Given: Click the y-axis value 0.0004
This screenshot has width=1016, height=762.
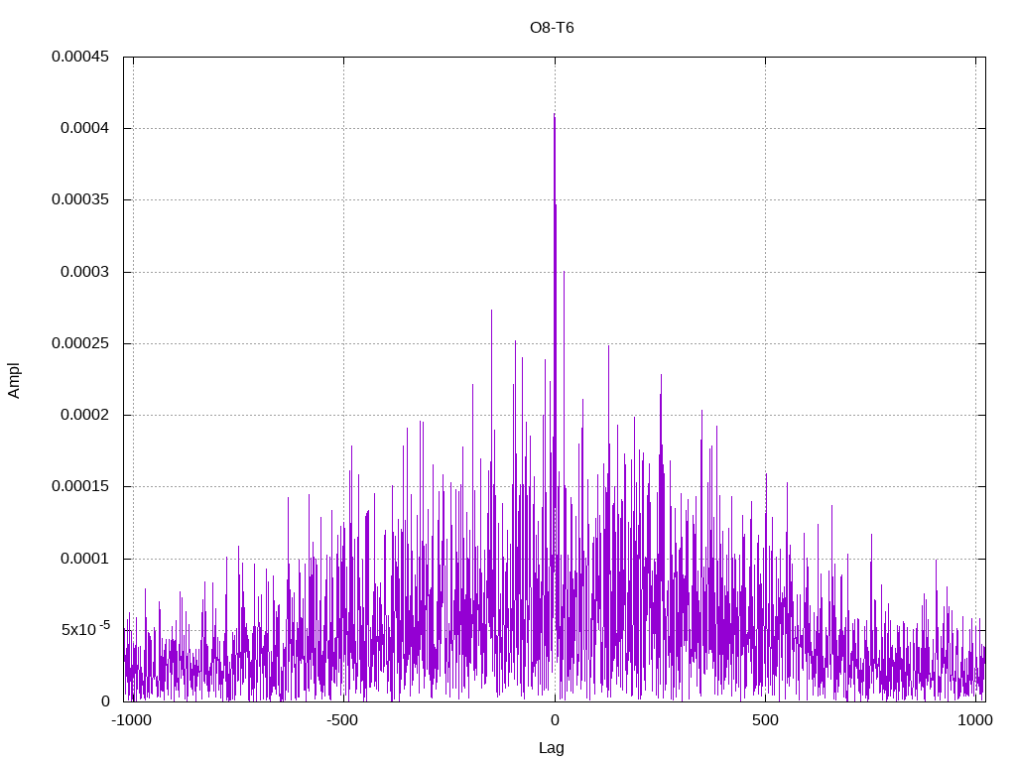Looking at the screenshot, I should 85,128.
